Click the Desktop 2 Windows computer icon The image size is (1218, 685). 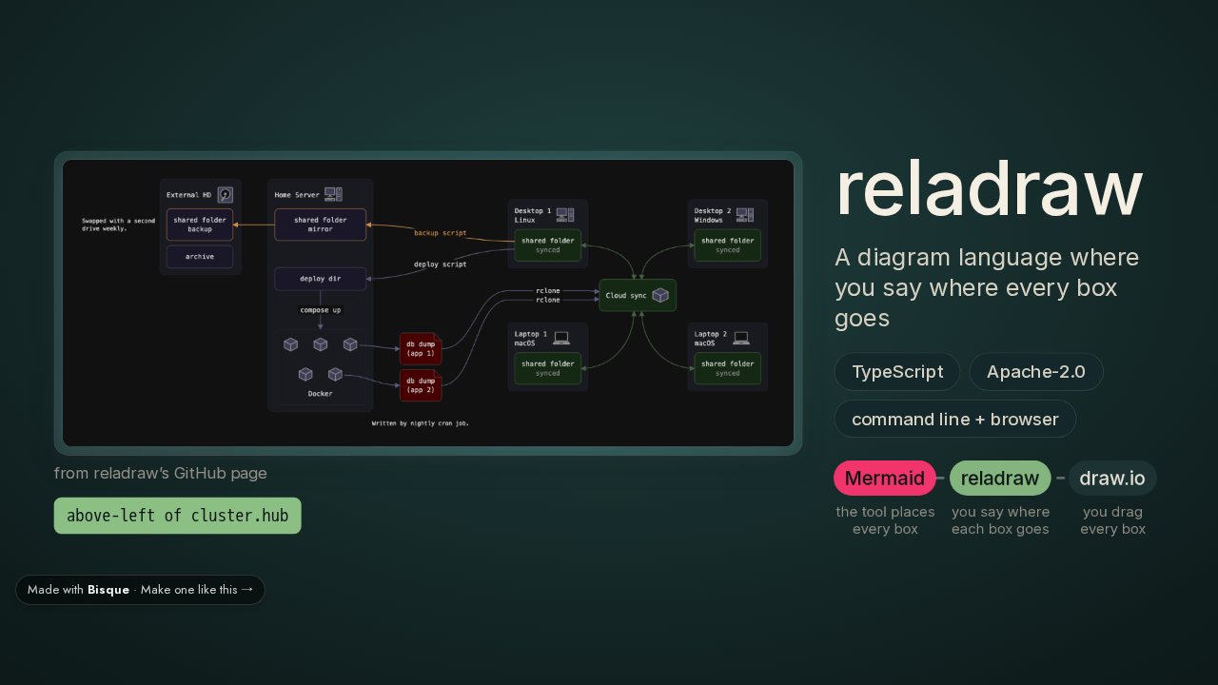(x=745, y=215)
